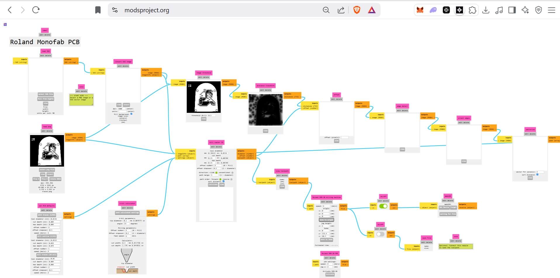Click the flip V button
Viewport: 560px width, 278px height.
[44, 179]
